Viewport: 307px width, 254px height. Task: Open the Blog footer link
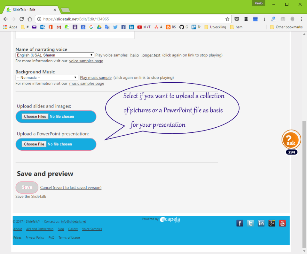(x=61, y=229)
